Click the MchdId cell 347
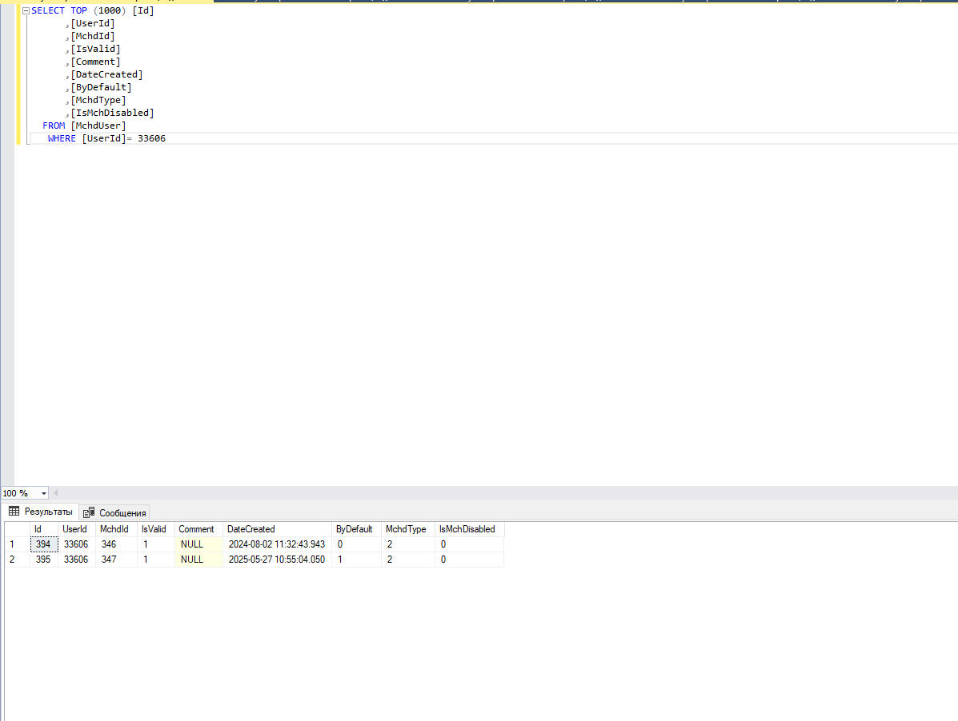 pos(116,560)
